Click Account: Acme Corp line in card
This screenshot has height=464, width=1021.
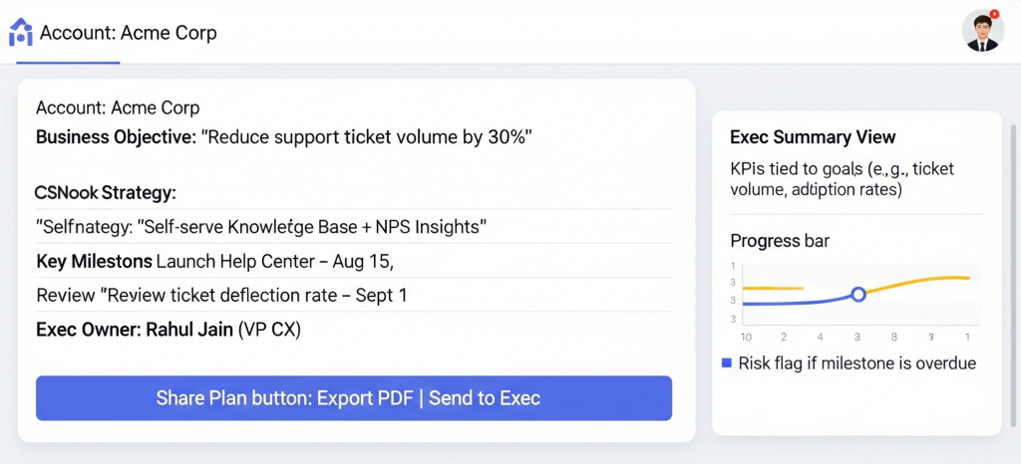point(118,108)
